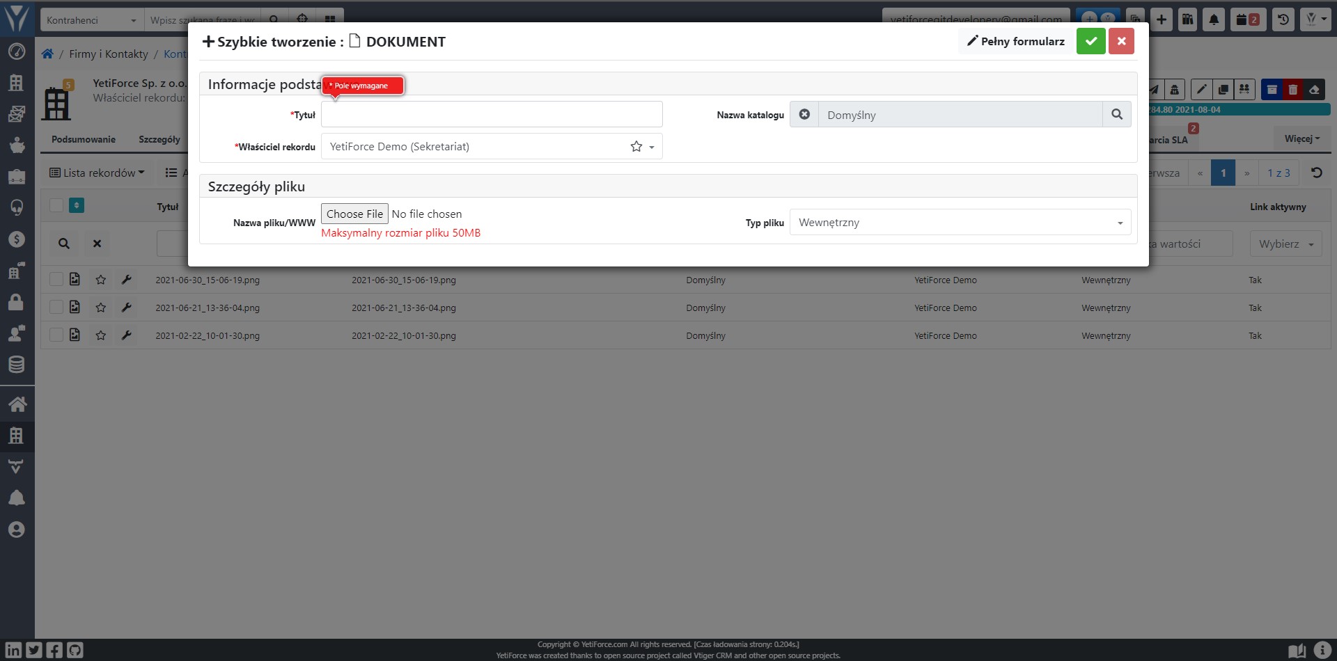The height and width of the screenshot is (661, 1337).
Task: Click the edit pencil icon on the record
Action: pos(1201,89)
